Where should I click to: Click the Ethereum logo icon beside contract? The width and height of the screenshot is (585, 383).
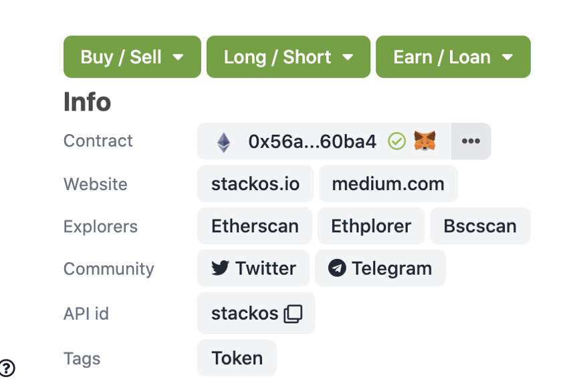tap(224, 142)
